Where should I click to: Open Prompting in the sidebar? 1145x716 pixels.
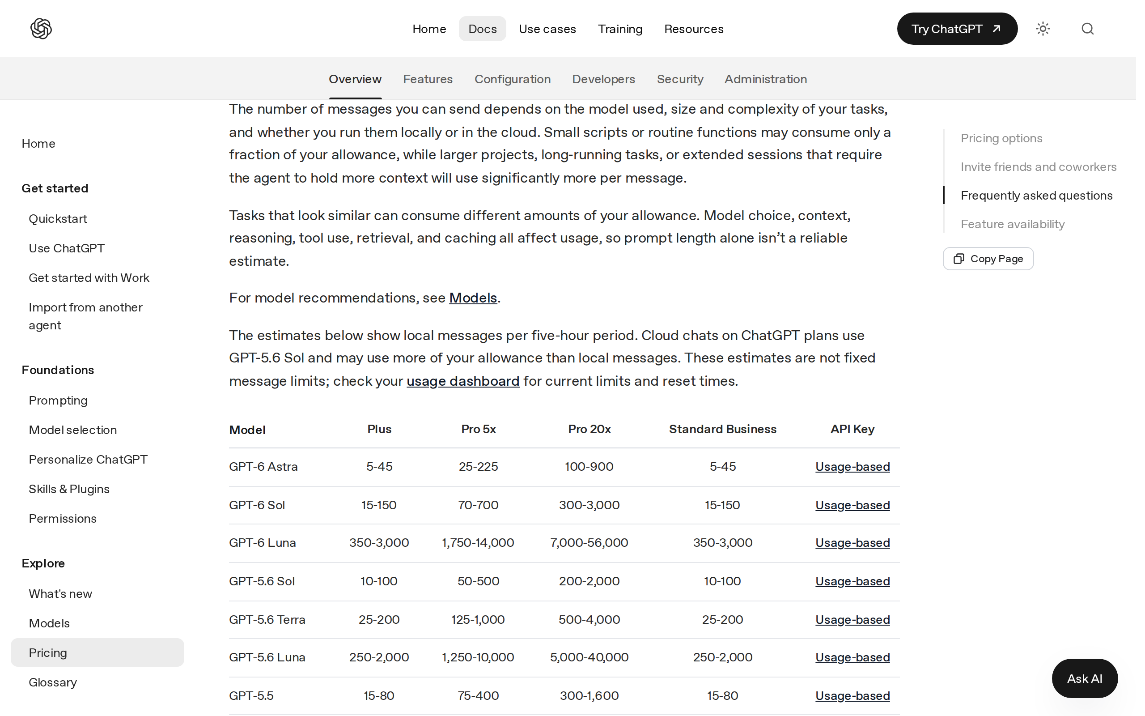tap(58, 401)
